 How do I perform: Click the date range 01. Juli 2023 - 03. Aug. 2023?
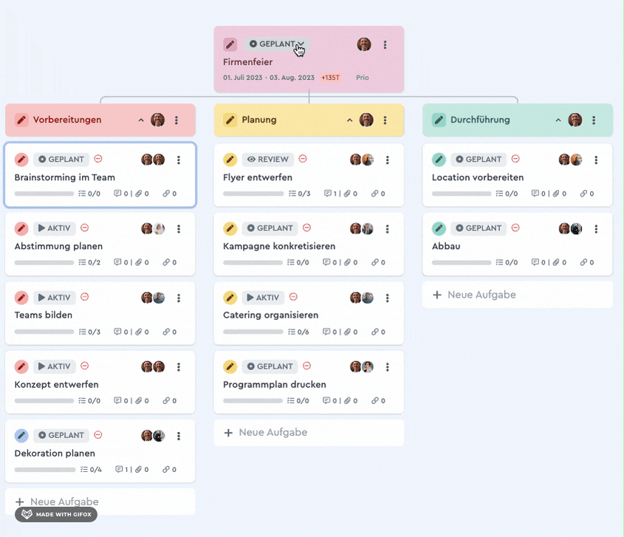coord(269,78)
